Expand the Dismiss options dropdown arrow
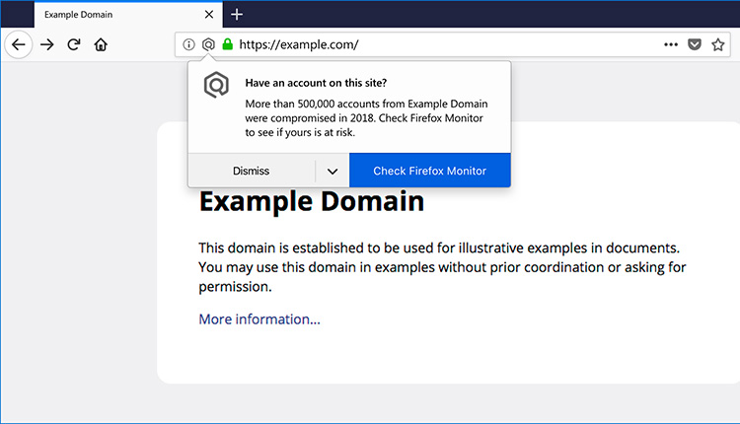 pos(333,171)
